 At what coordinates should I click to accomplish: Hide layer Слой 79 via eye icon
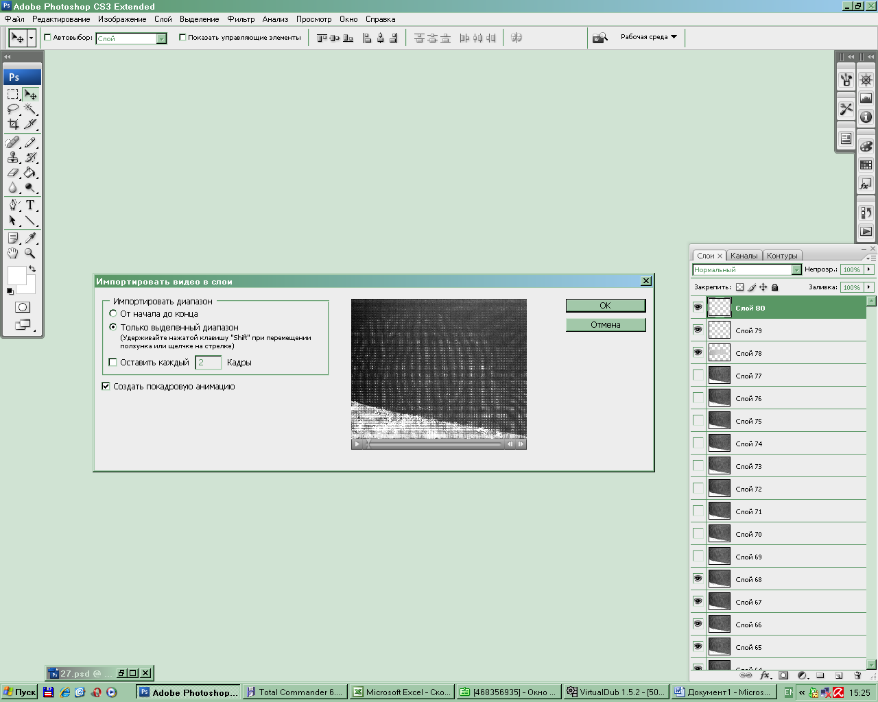pyautogui.click(x=698, y=330)
